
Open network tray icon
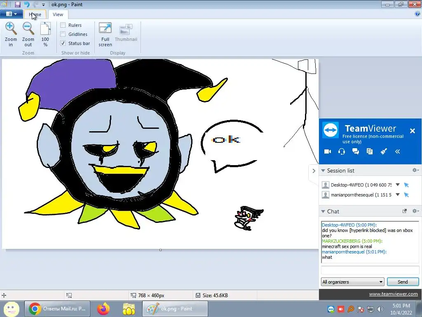coord(370,309)
